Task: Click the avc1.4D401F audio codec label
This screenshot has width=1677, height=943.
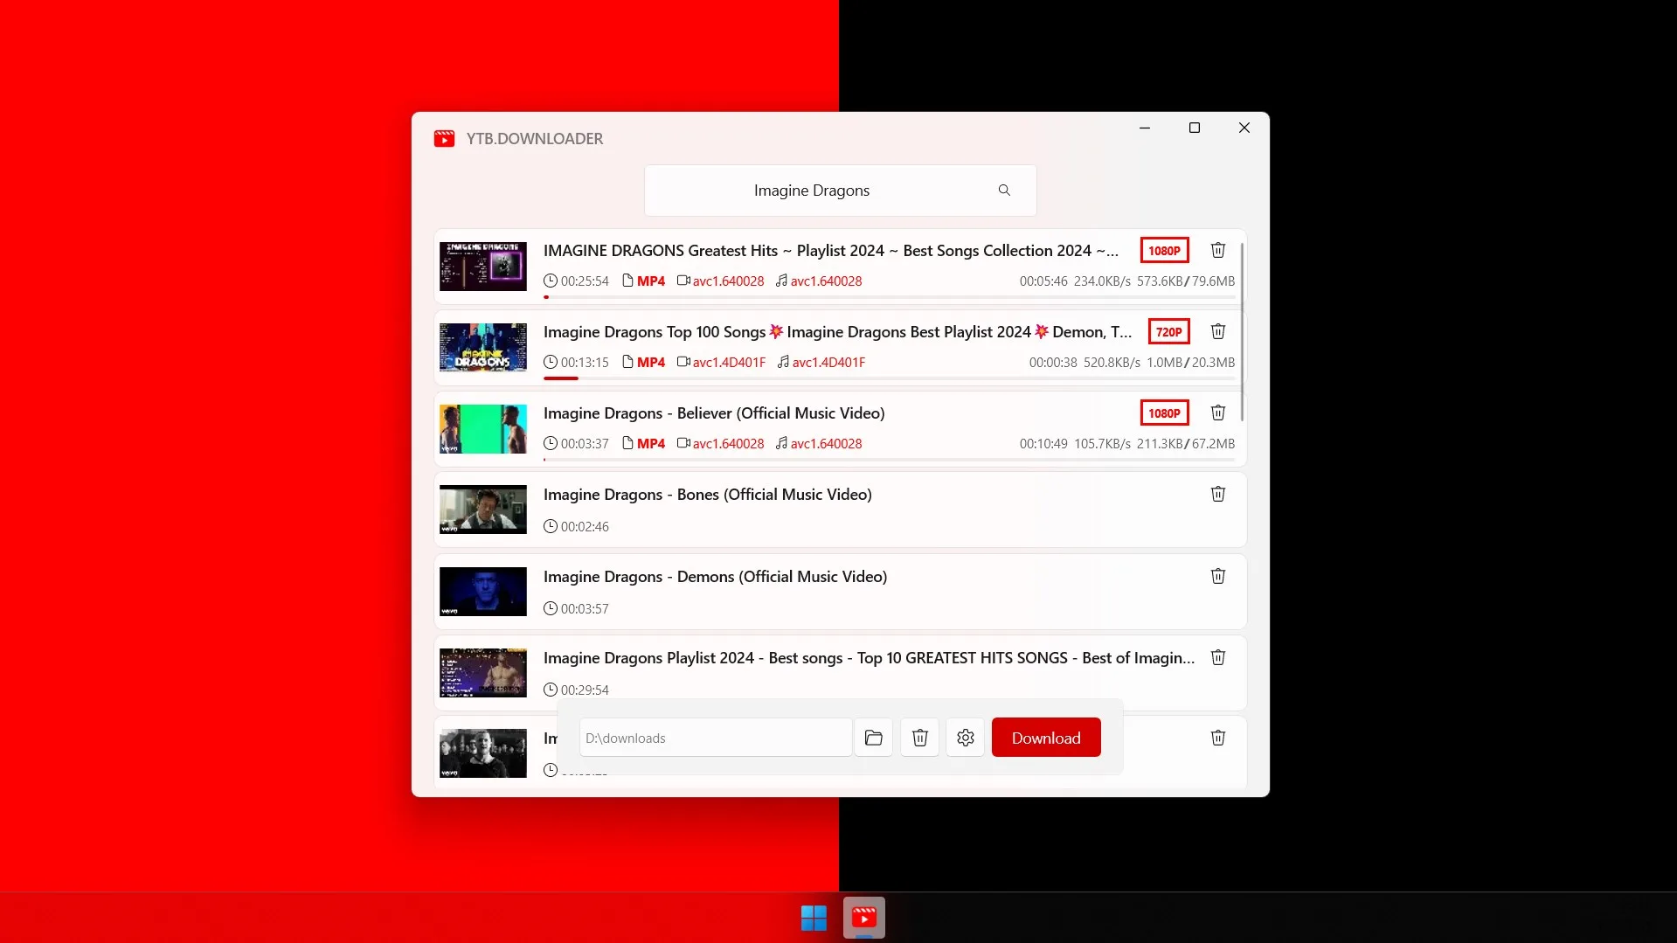Action: 828,362
